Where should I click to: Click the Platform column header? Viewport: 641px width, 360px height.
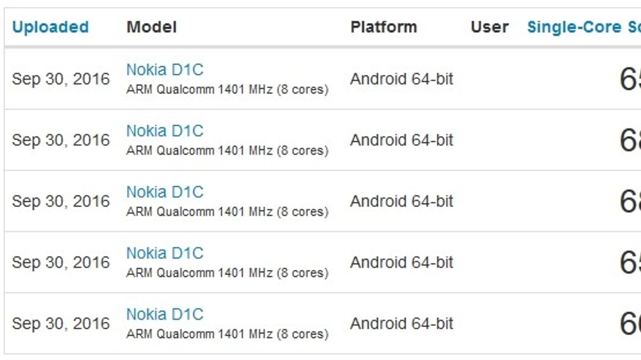pos(383,27)
